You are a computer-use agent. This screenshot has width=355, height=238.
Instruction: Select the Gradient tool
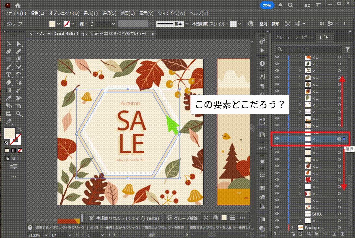[9, 90]
